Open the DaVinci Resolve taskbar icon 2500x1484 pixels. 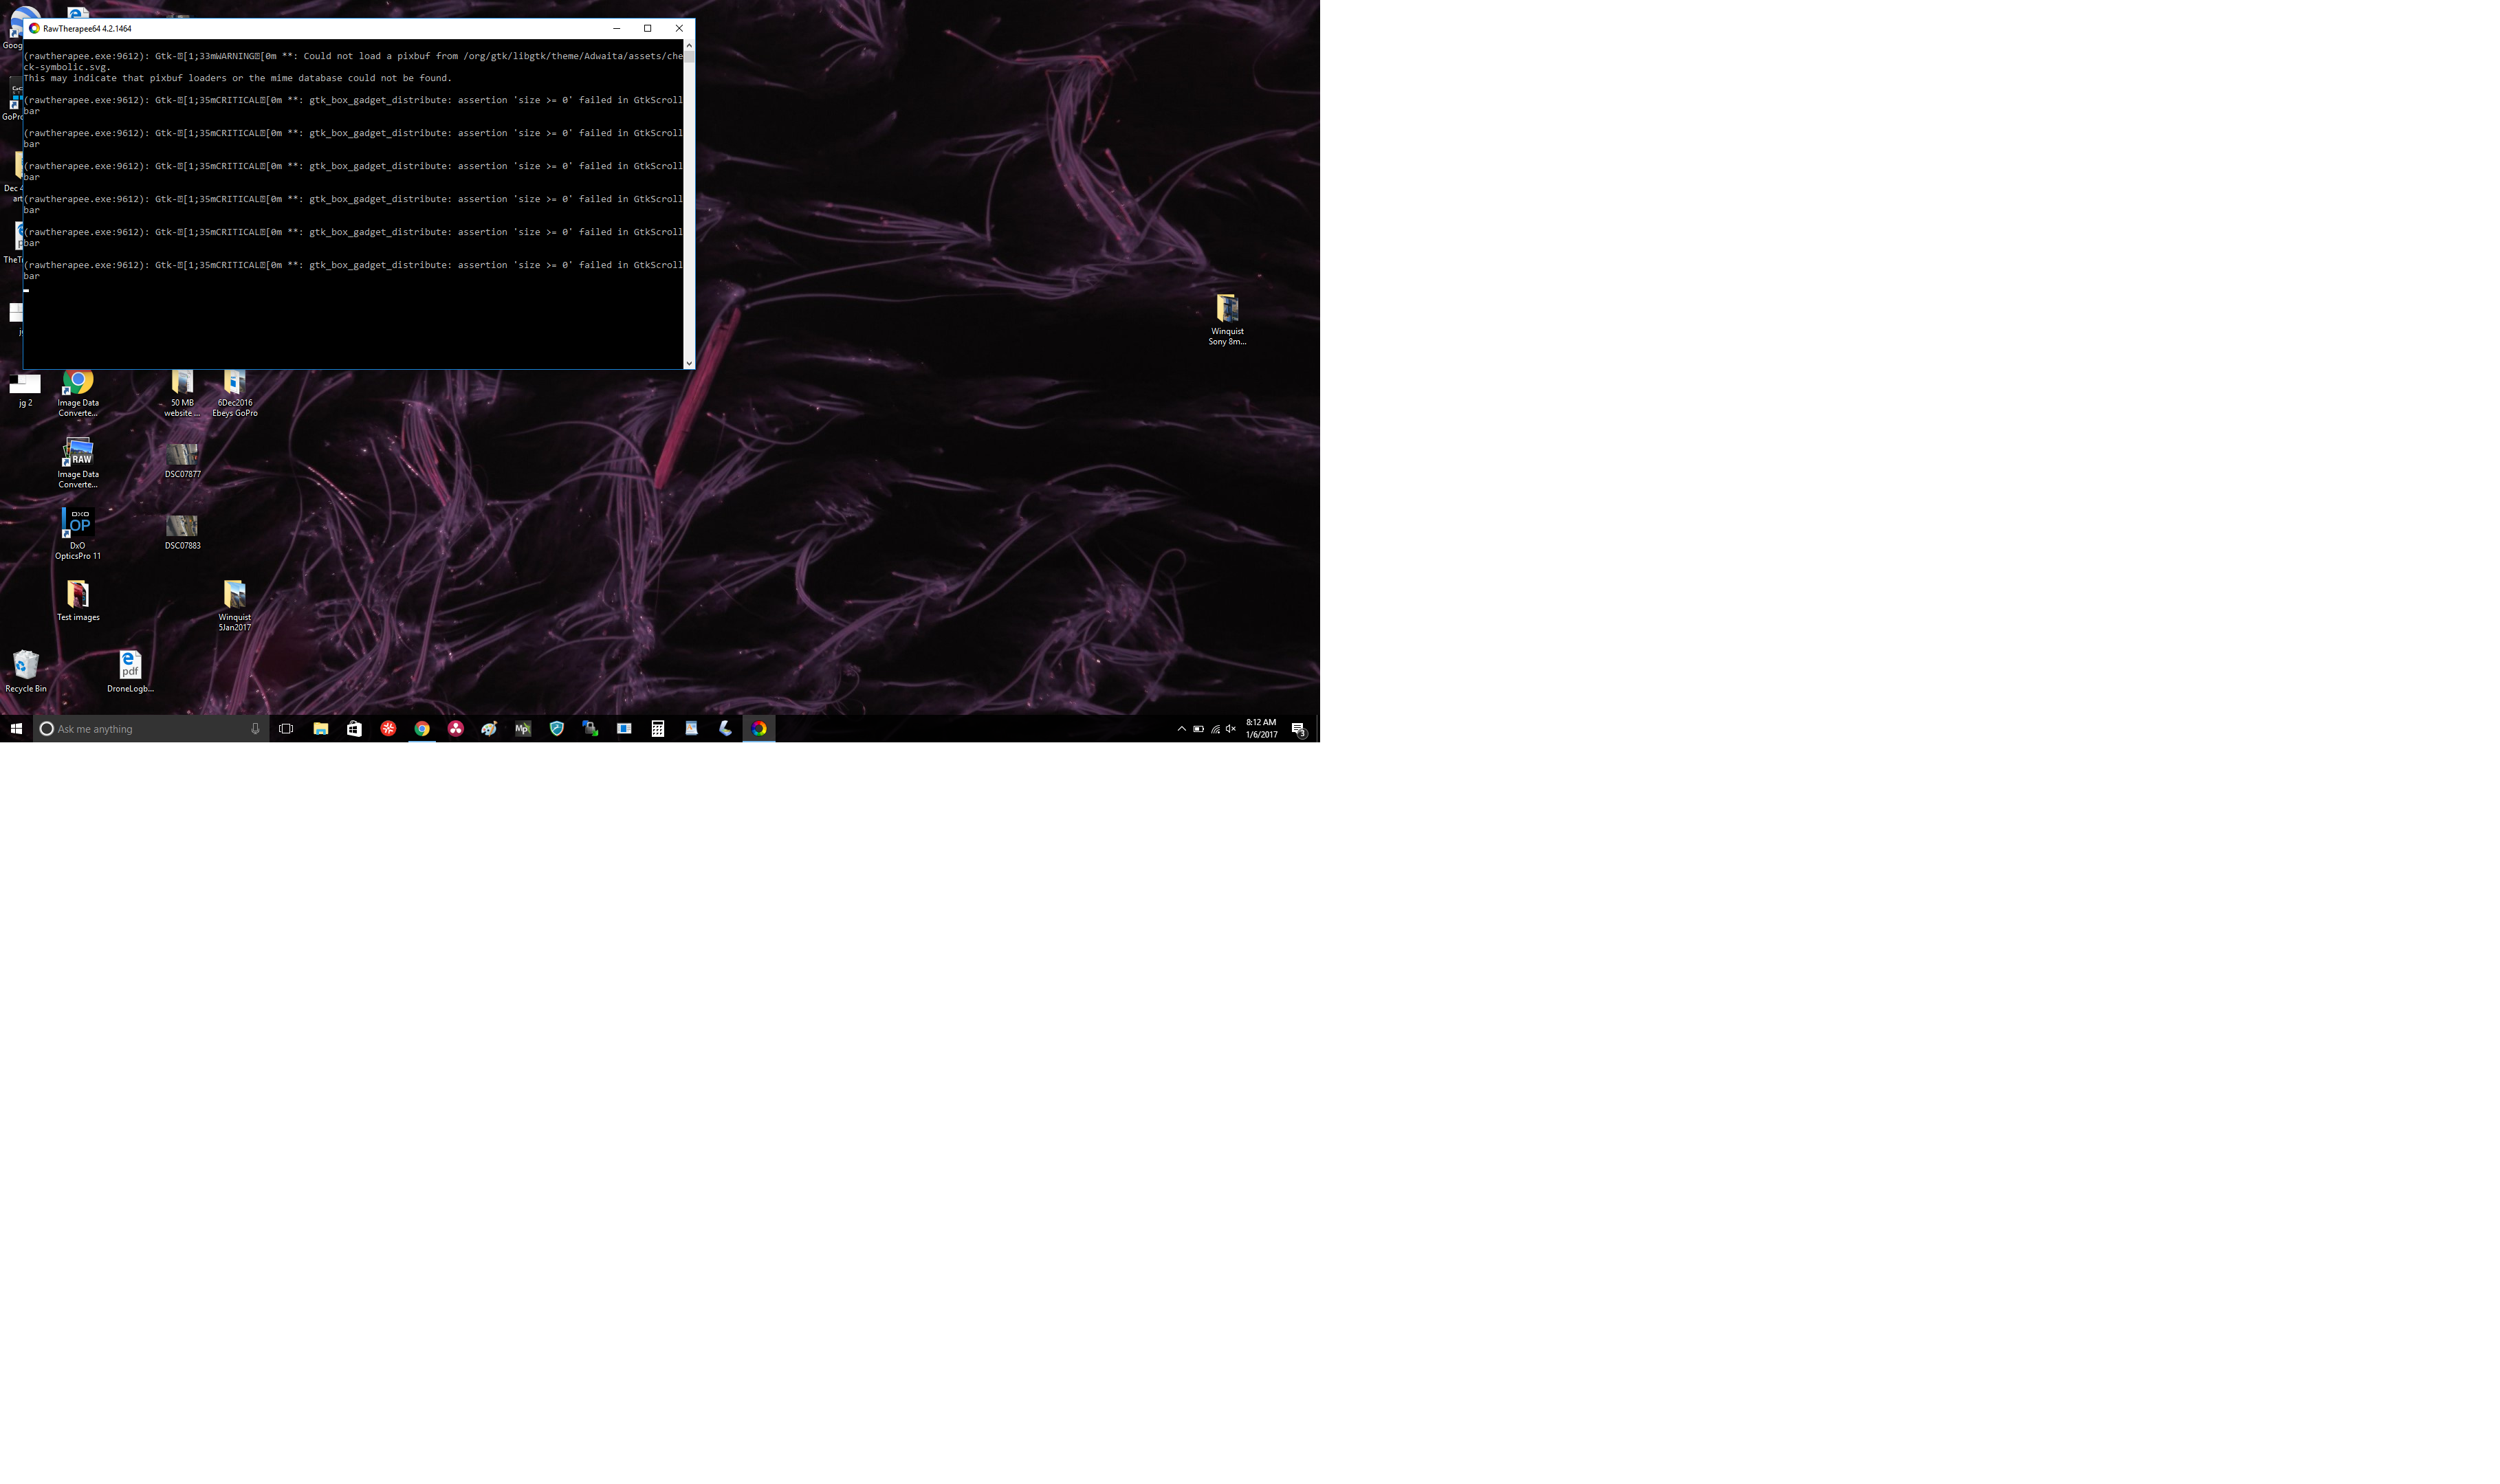[x=456, y=729]
